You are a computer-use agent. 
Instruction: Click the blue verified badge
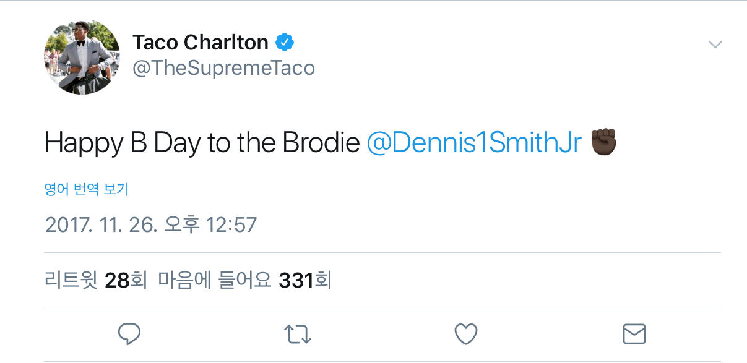[x=285, y=43]
